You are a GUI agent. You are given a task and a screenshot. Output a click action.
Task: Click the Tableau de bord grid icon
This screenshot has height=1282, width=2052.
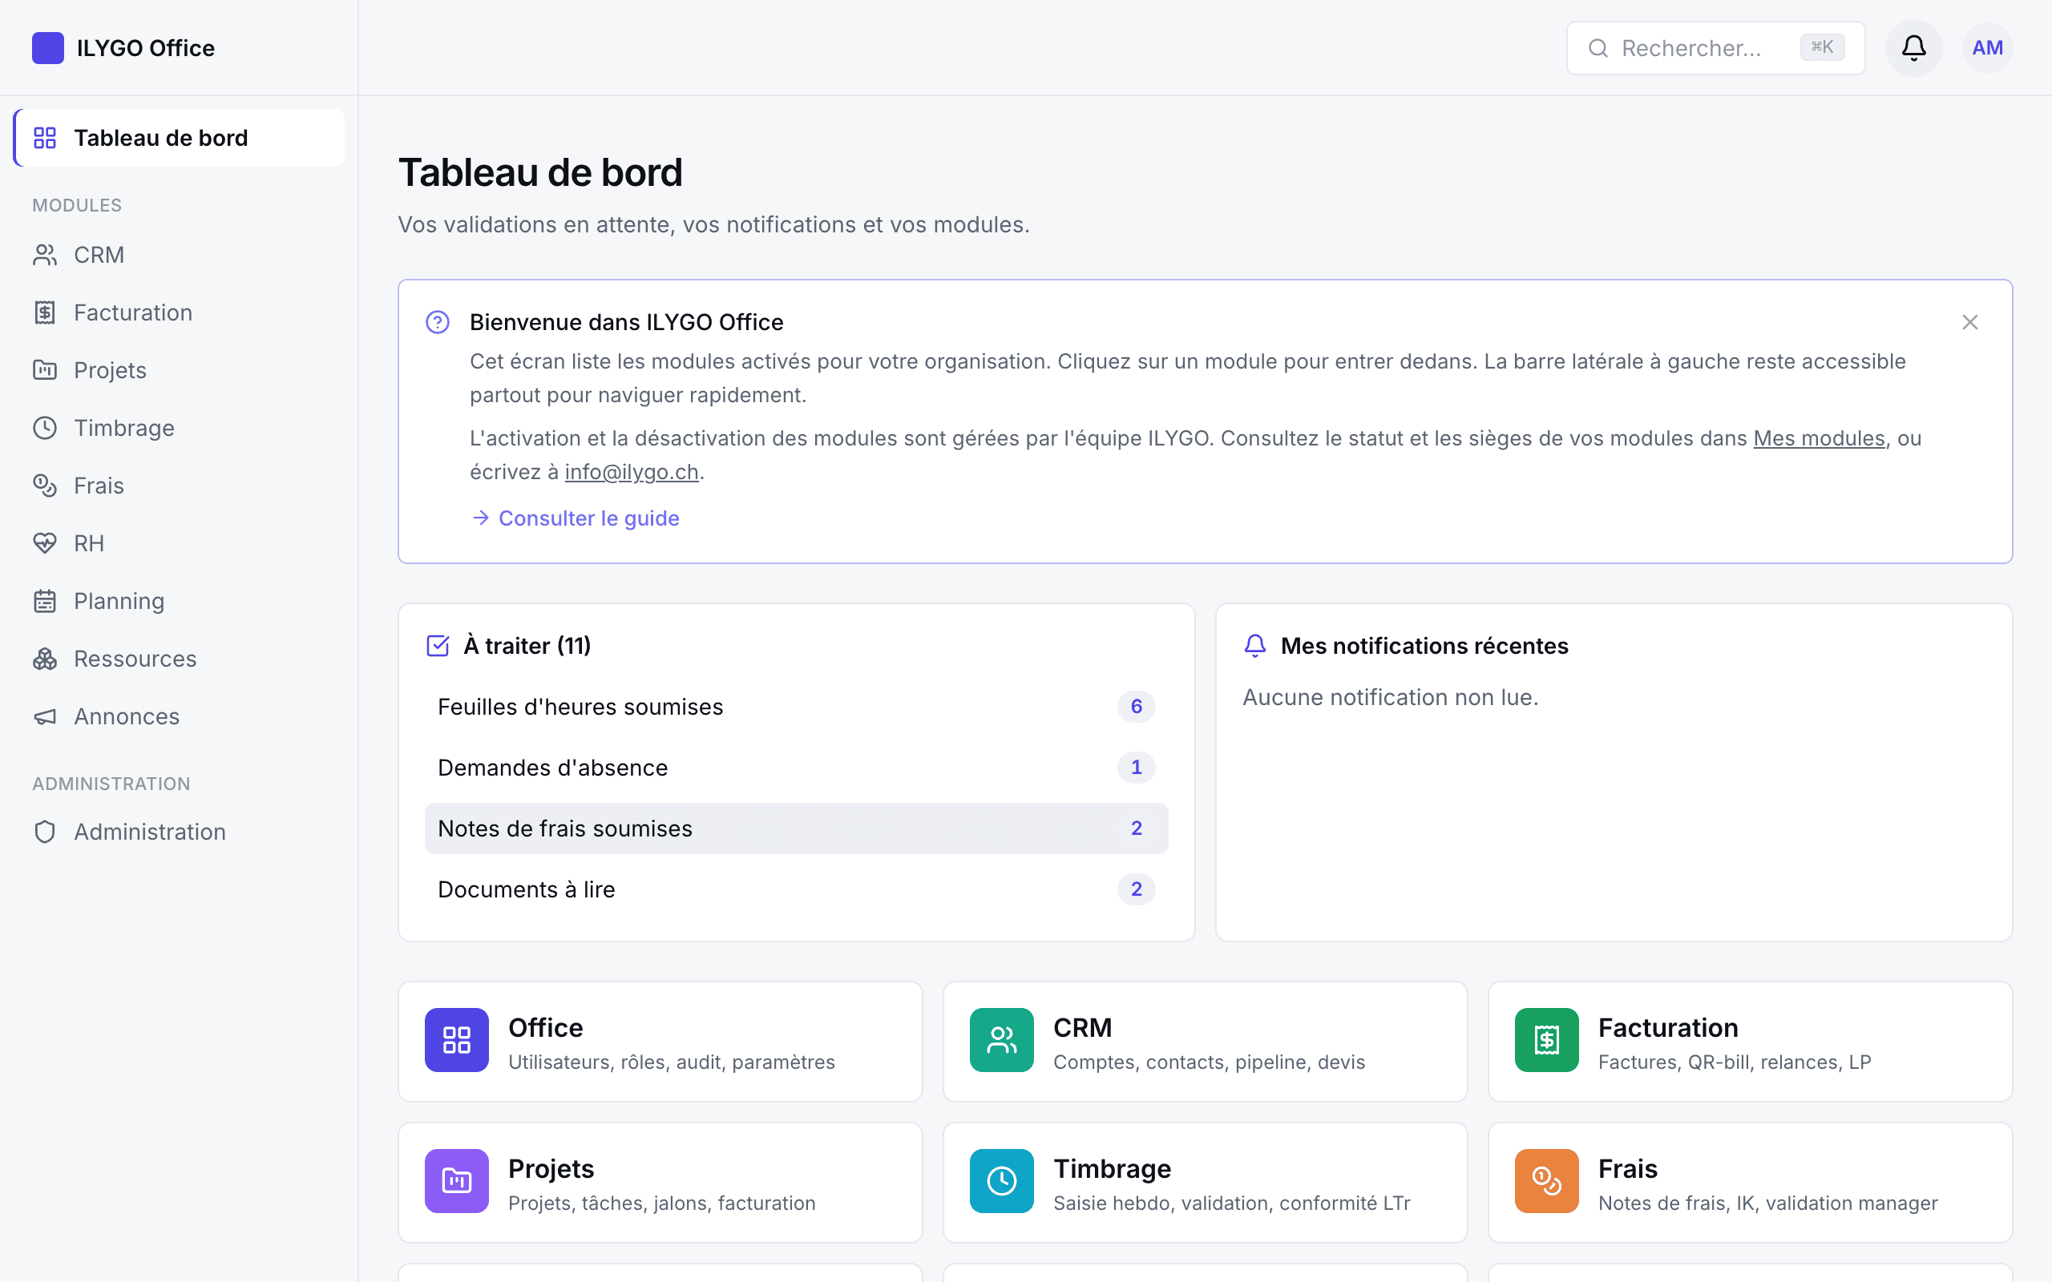(45, 138)
